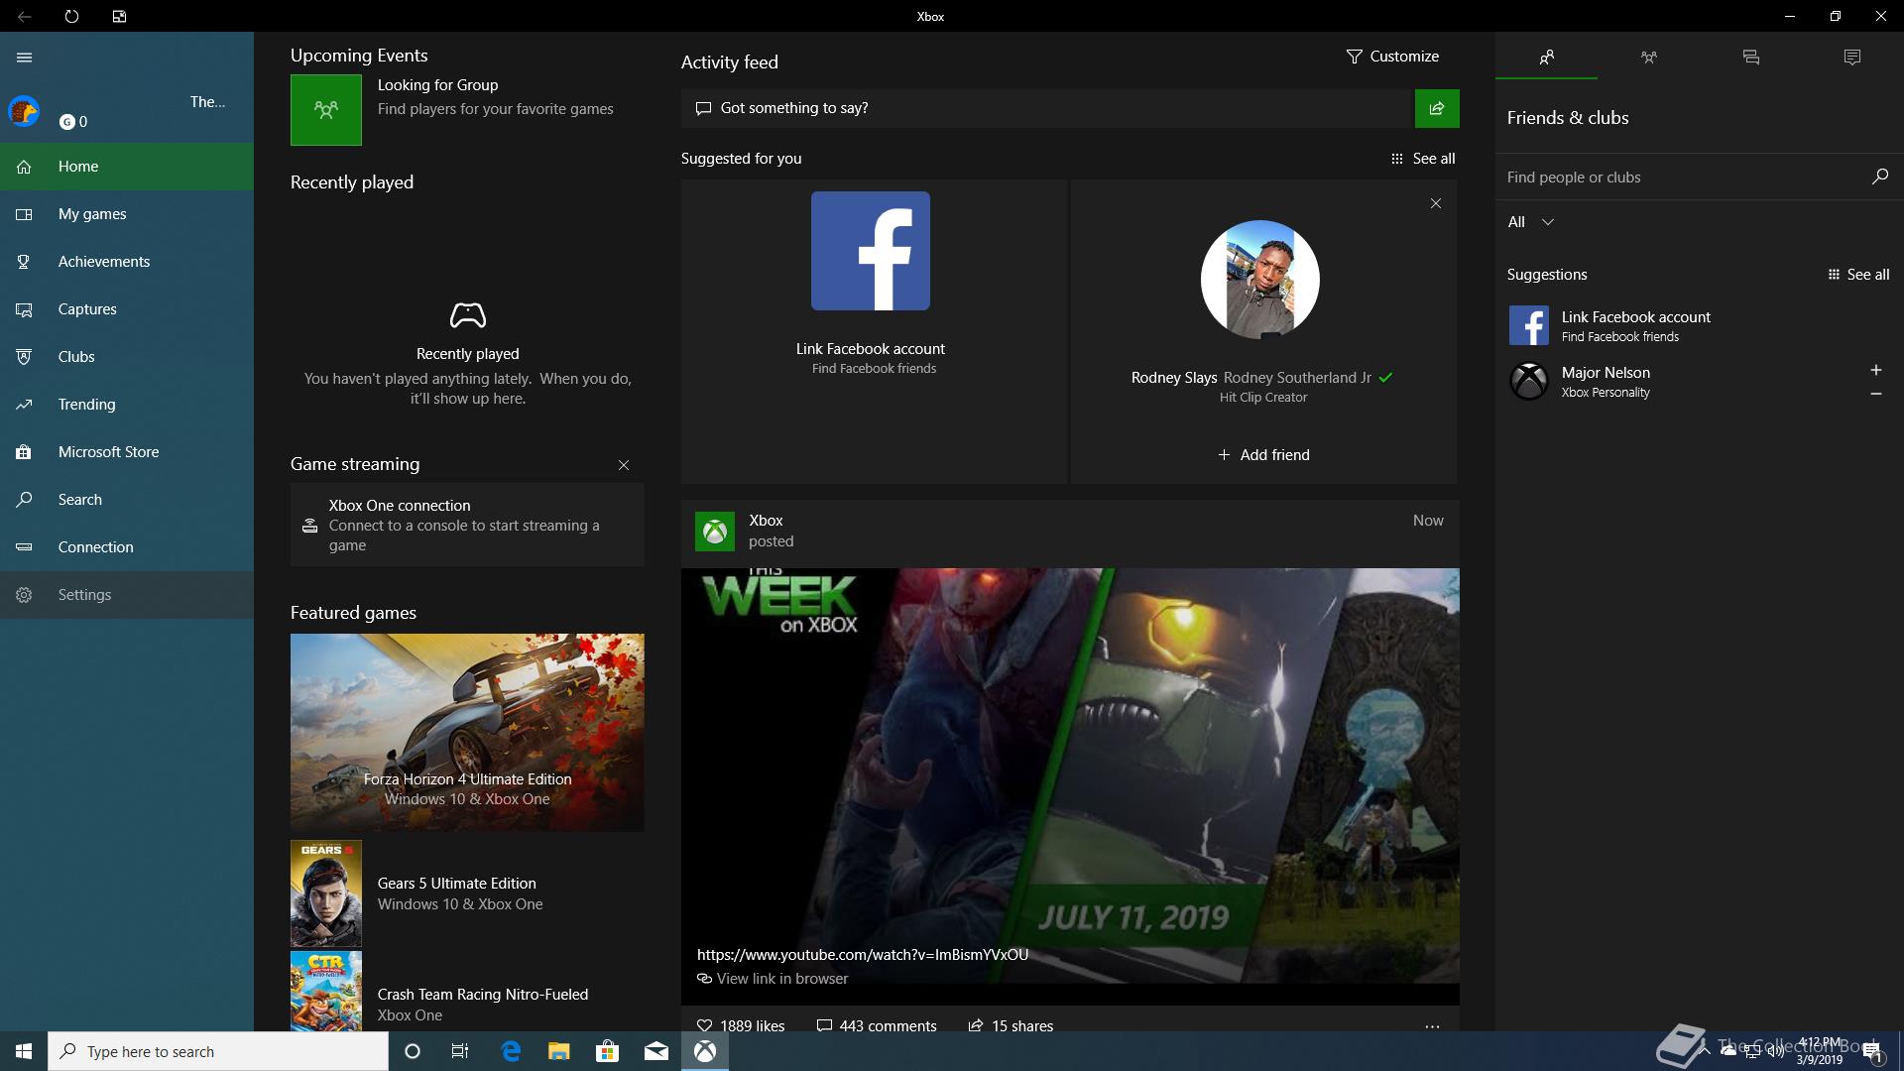Open the 443 comments on the post
This screenshot has height=1071, width=1904.
click(x=876, y=1025)
